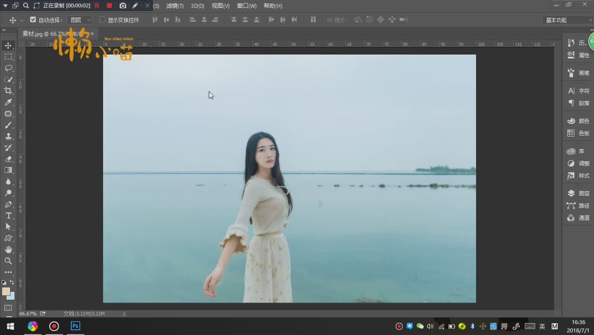The height and width of the screenshot is (335, 594).
Task: Open the 字符 panel
Action: 578,91
